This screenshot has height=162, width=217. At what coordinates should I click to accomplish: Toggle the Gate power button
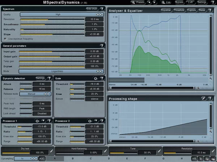(x=95, y=78)
